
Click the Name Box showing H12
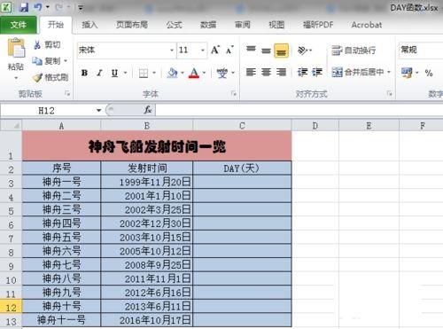(x=47, y=110)
